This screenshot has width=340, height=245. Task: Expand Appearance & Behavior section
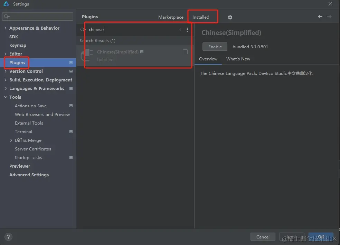pyautogui.click(x=6, y=28)
